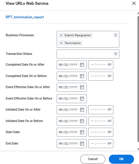Click the Start Date time field

pyautogui.click(x=101, y=132)
